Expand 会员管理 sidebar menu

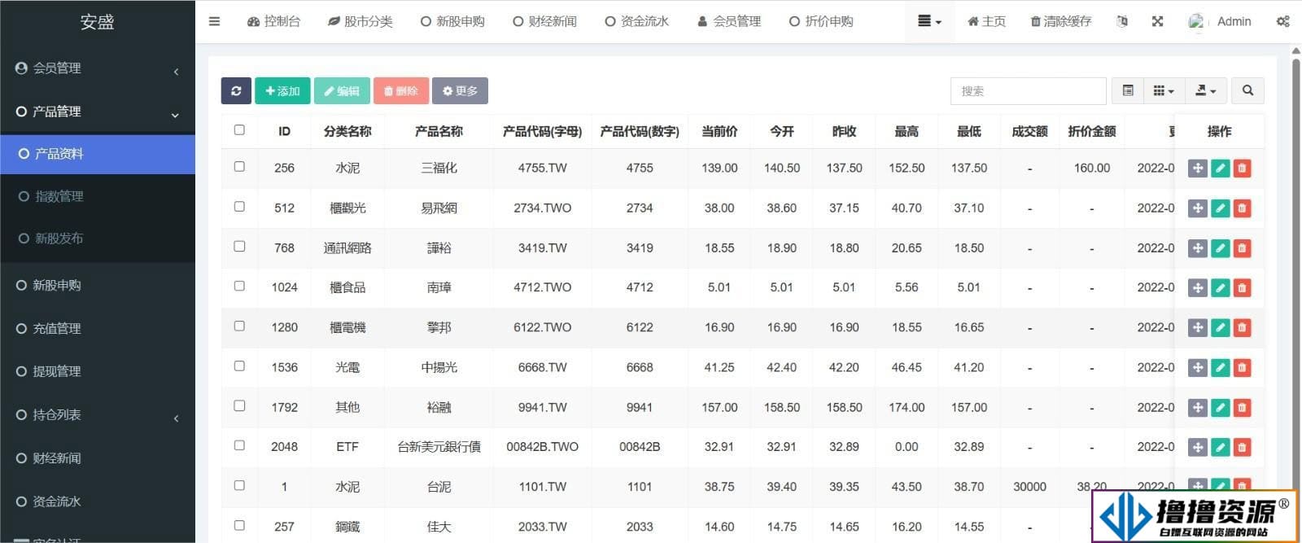pyautogui.click(x=98, y=68)
